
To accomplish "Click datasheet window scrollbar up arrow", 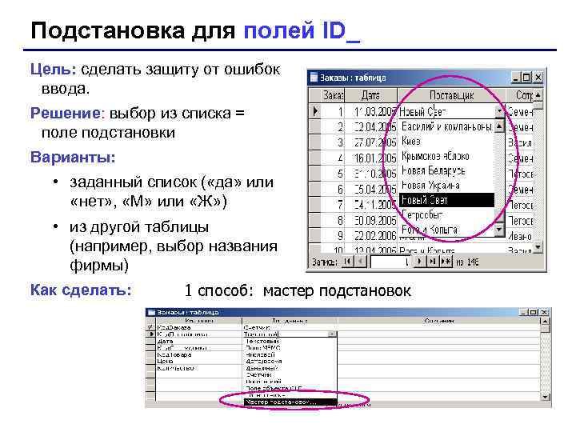I will tap(538, 95).
